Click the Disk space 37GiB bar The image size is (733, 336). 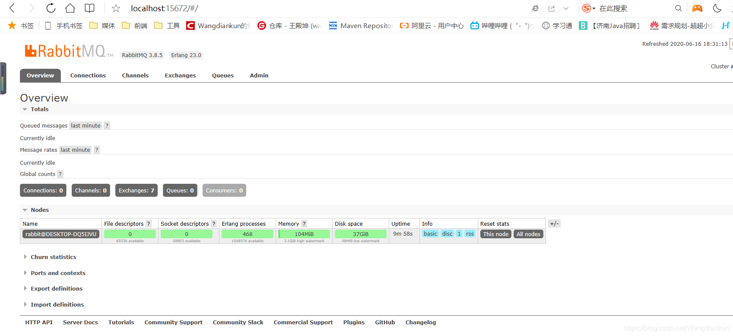[361, 234]
